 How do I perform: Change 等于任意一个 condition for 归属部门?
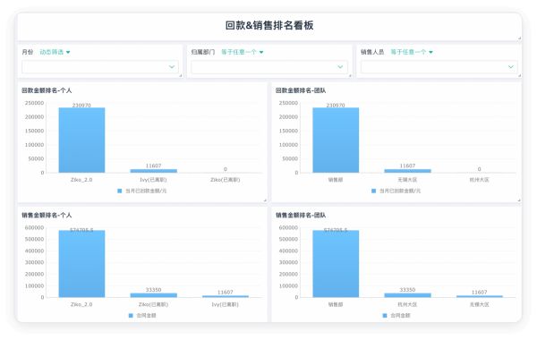tap(243, 52)
